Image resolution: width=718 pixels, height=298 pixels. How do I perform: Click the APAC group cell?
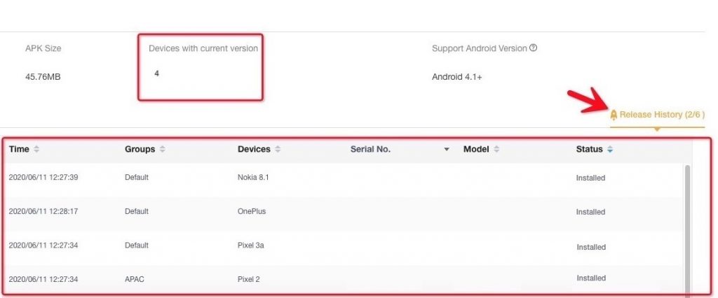134,279
